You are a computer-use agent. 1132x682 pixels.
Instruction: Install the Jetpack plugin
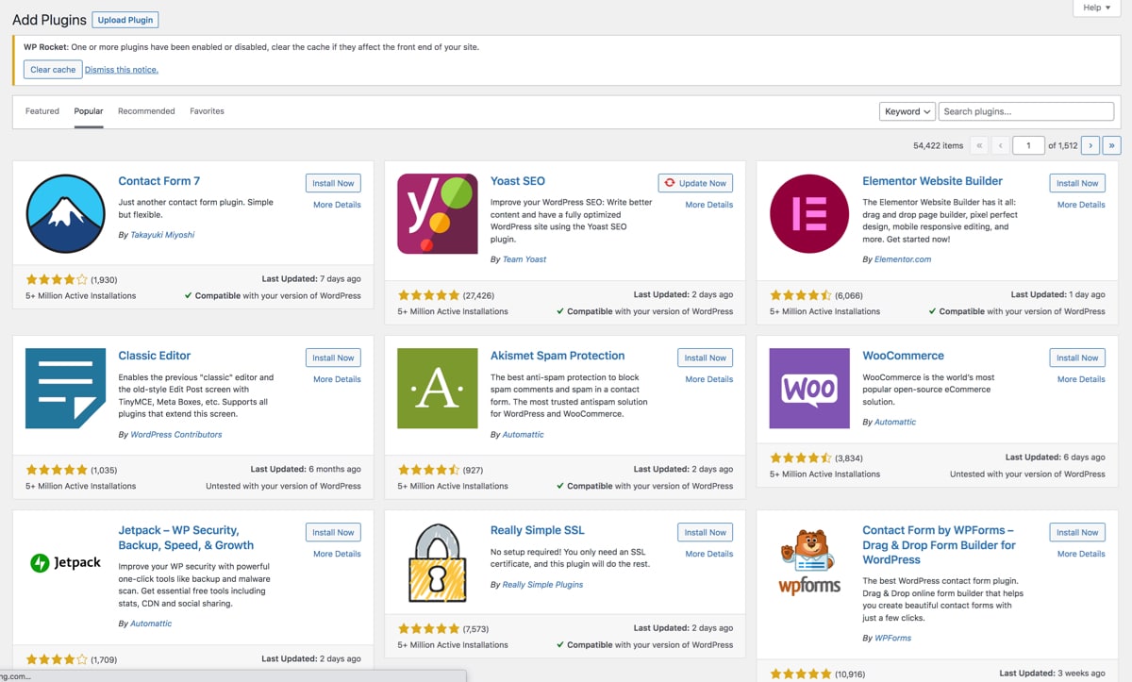pyautogui.click(x=333, y=532)
